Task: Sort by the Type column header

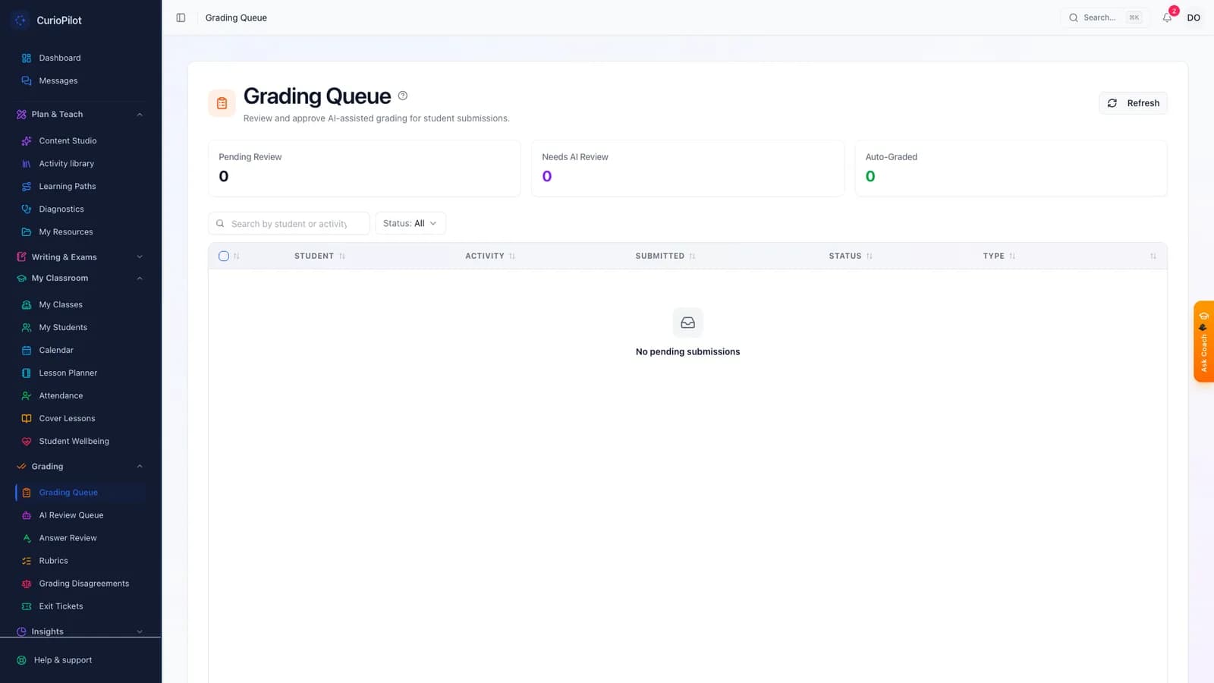Action: 999,256
